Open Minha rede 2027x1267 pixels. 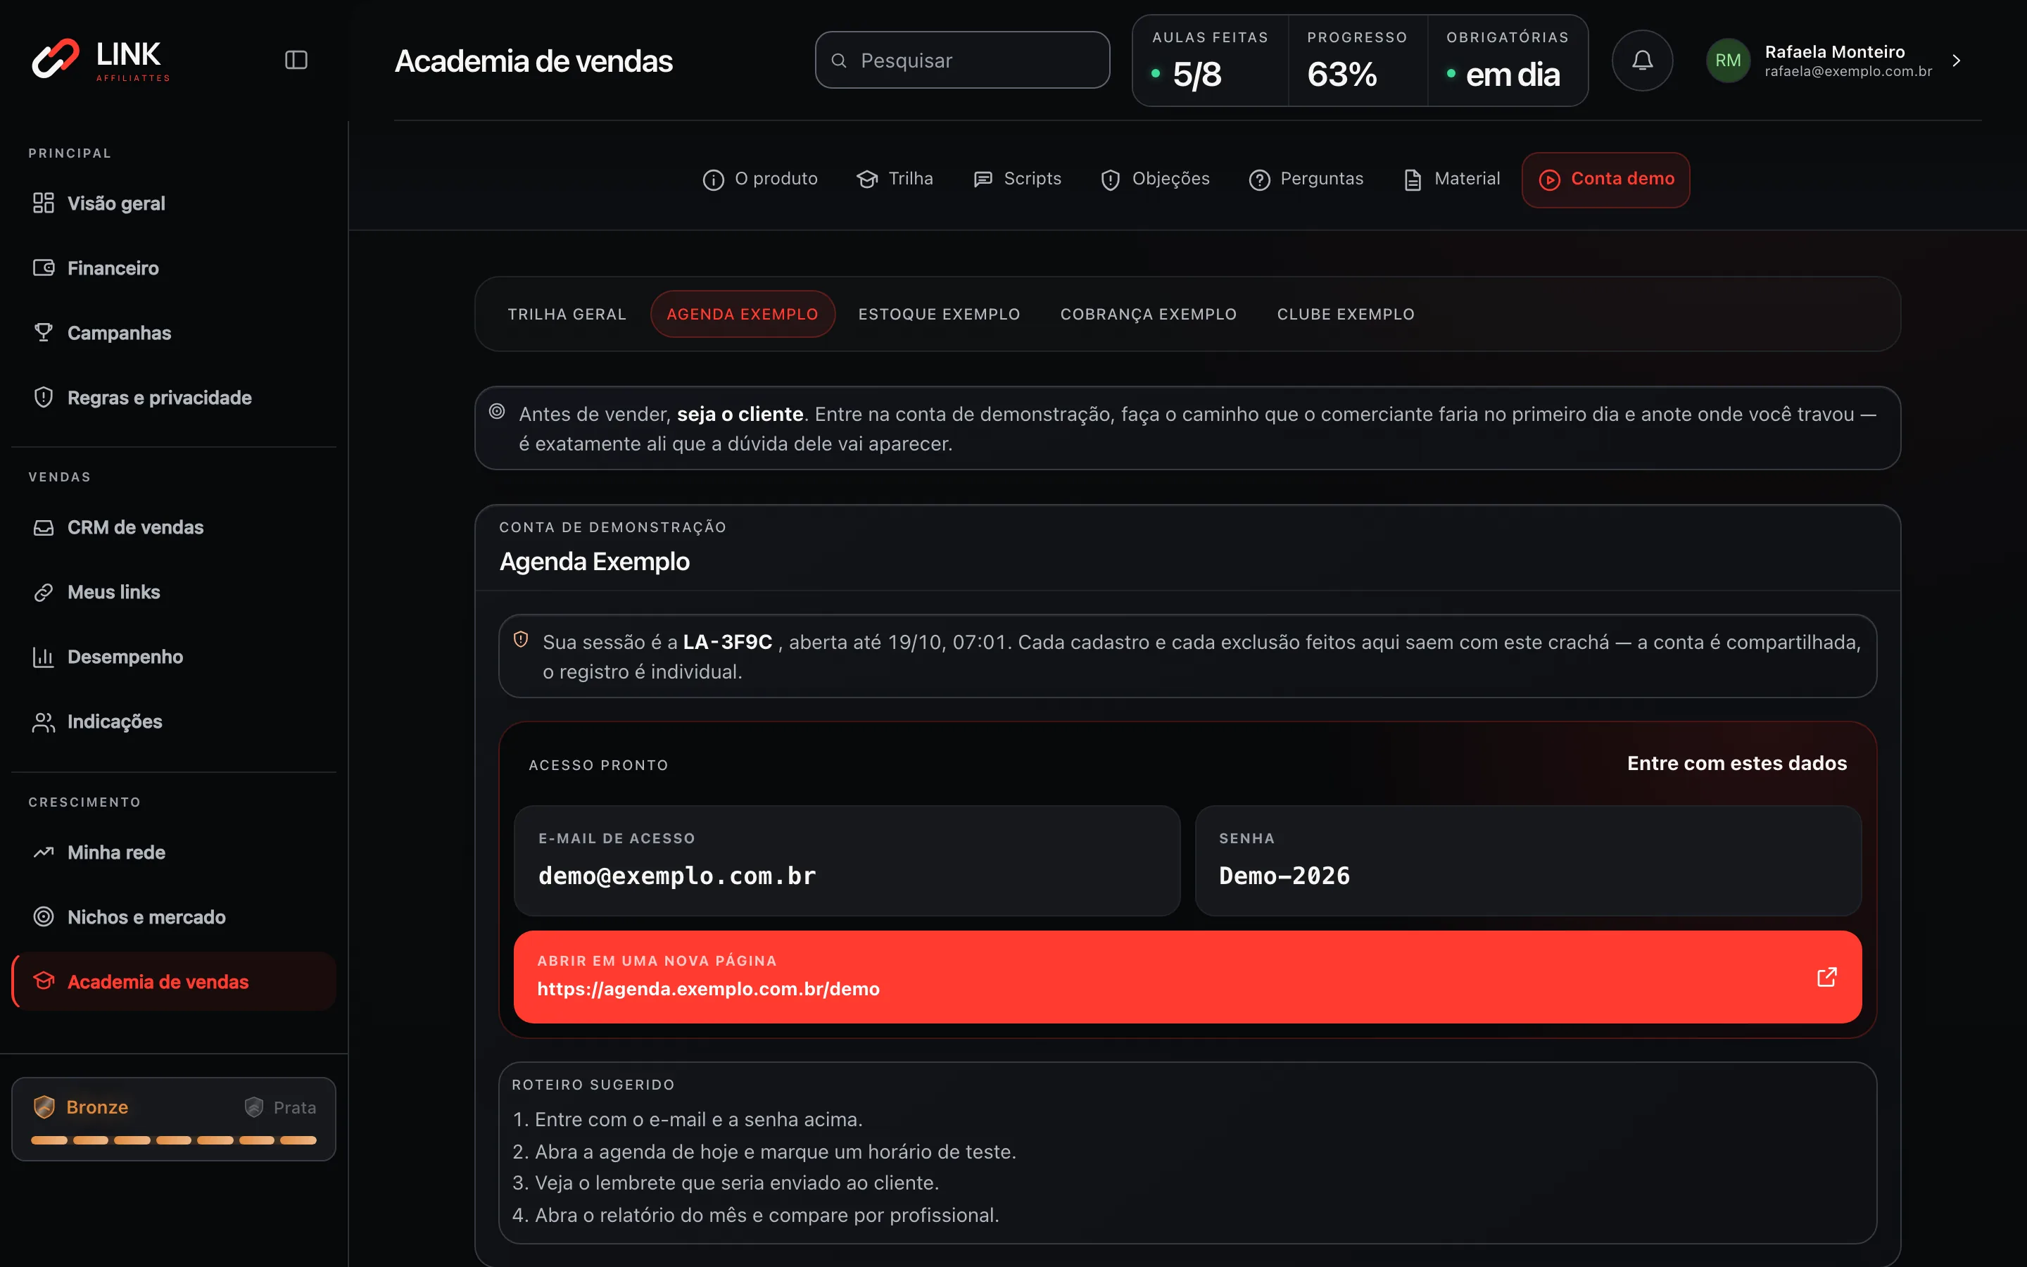pos(175,852)
